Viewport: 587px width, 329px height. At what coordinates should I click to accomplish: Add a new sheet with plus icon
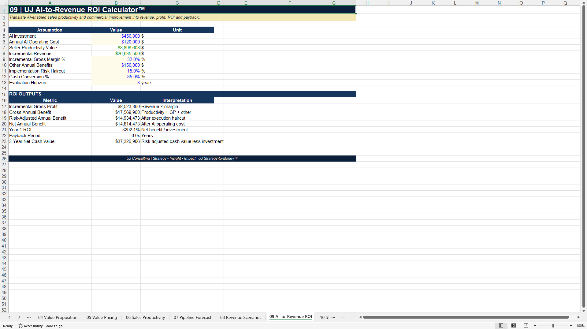[x=343, y=317]
